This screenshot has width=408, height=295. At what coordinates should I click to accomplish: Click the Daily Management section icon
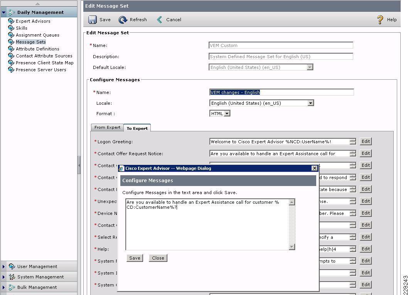click(12, 12)
